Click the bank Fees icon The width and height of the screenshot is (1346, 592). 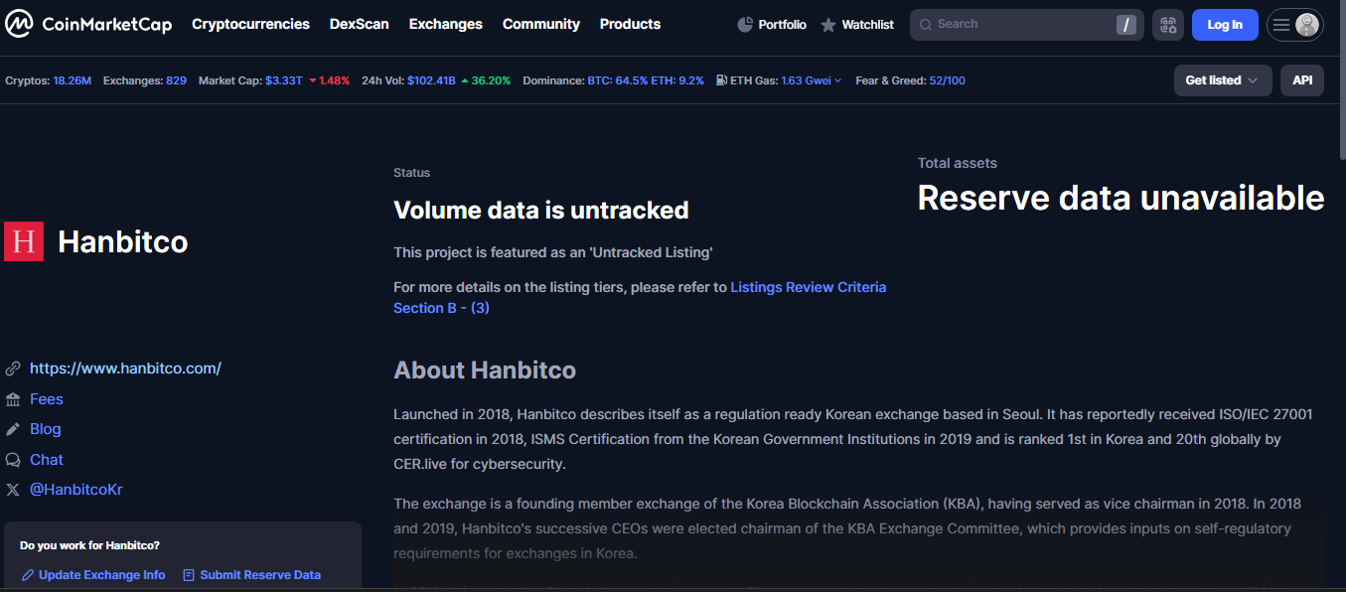(13, 399)
